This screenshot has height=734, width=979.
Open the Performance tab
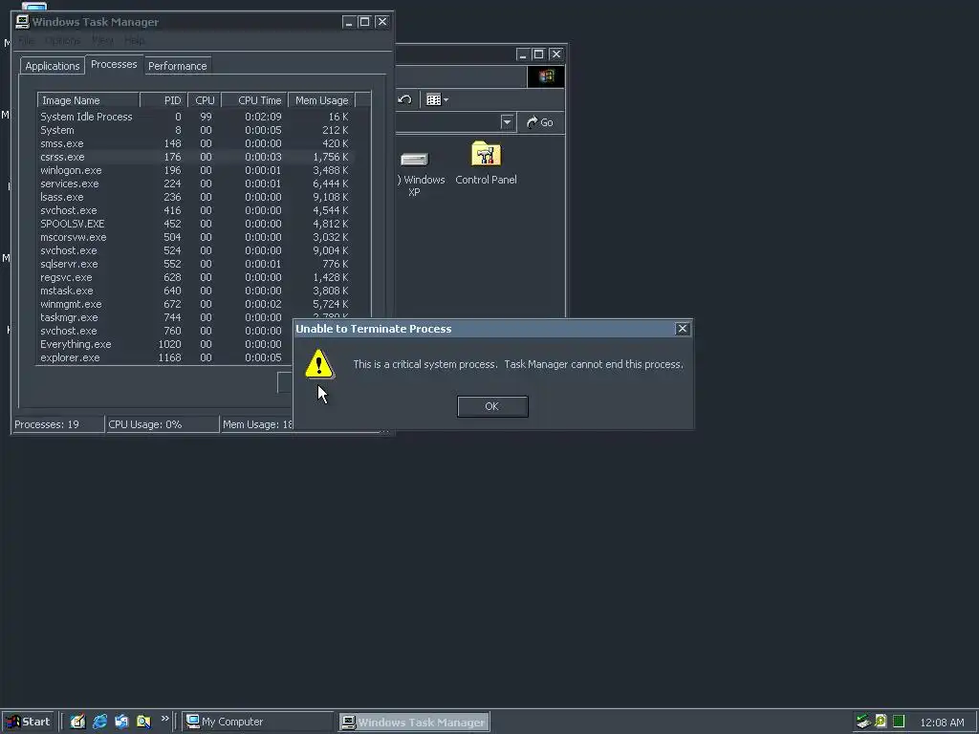177,66
